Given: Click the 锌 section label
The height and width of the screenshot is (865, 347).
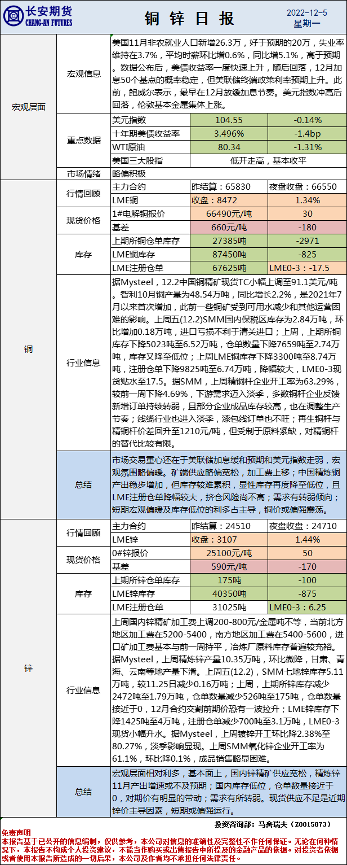Looking at the screenshot, I should click(28, 668).
